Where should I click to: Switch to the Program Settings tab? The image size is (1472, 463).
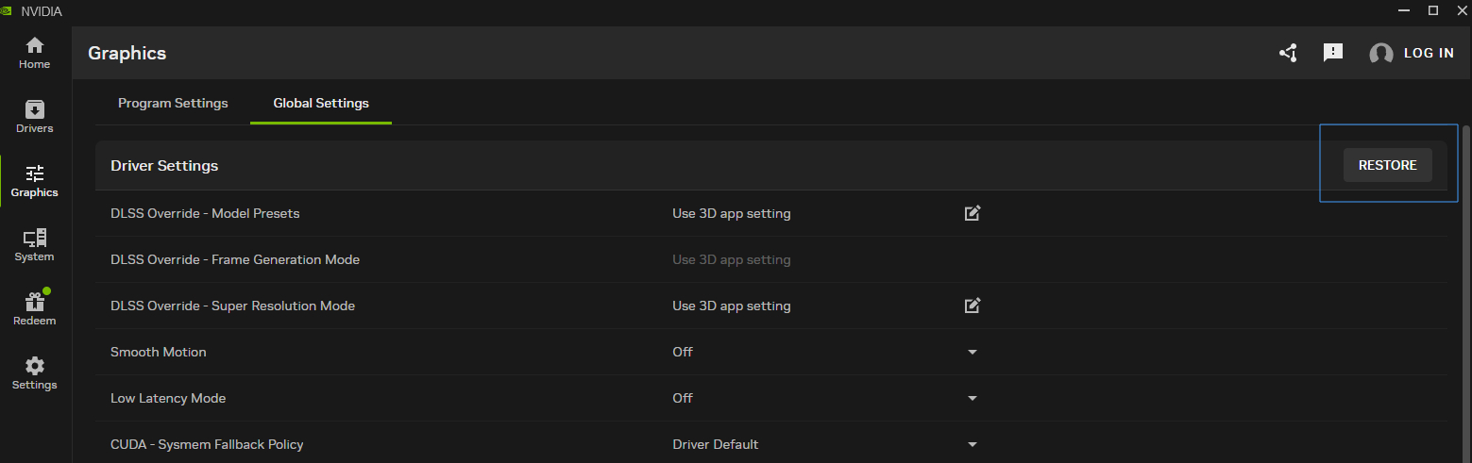pyautogui.click(x=173, y=103)
